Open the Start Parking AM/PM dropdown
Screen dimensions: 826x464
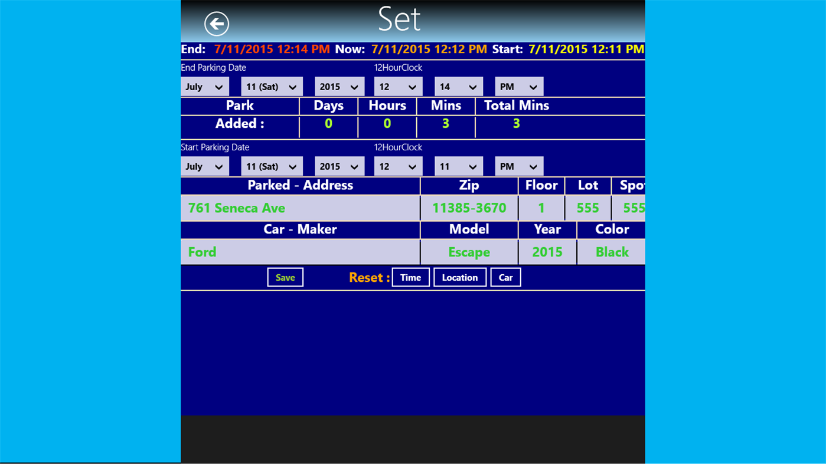point(518,166)
